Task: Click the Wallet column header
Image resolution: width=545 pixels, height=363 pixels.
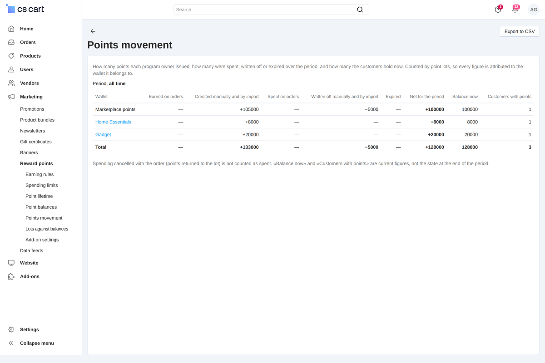Action: point(101,97)
